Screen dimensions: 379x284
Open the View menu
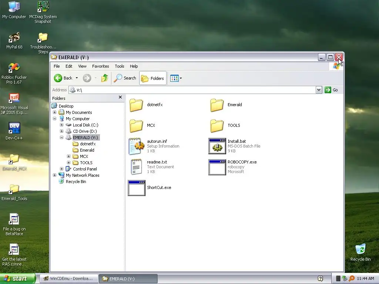(82, 66)
